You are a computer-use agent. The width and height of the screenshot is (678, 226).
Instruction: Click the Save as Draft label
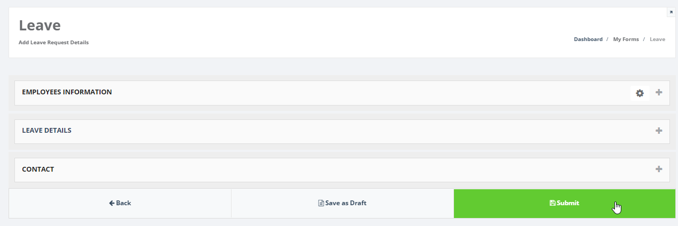click(345, 203)
